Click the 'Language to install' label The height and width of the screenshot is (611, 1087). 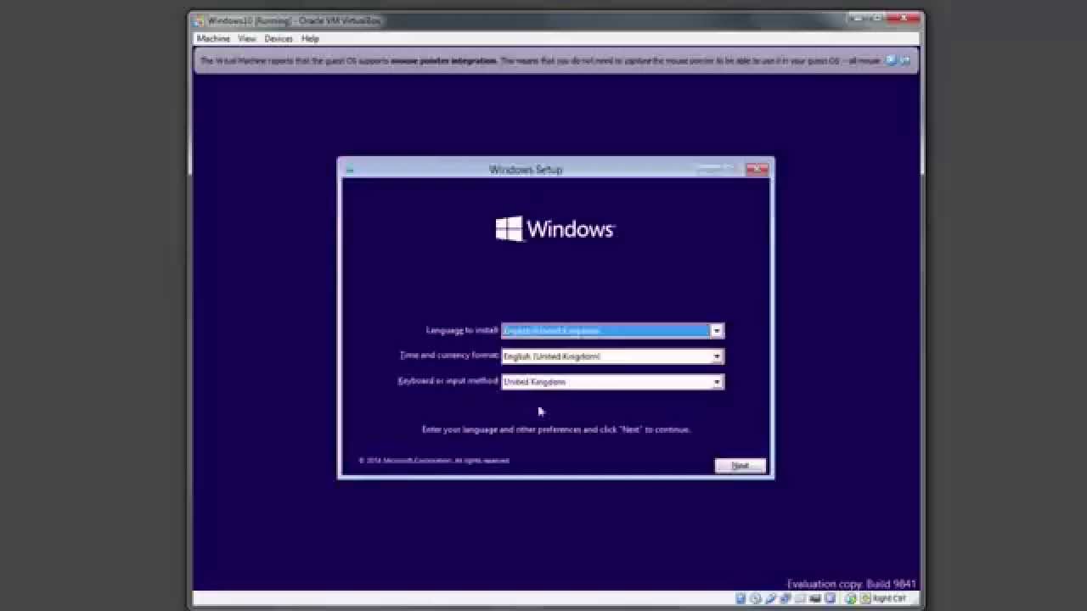click(x=462, y=330)
